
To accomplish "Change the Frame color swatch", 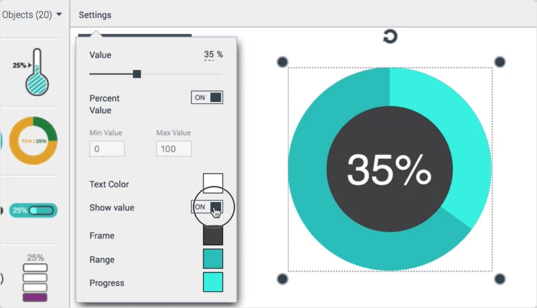I will pos(213,235).
